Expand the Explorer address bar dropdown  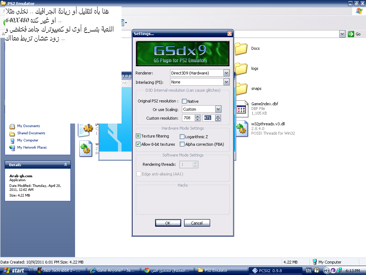coord(342,34)
